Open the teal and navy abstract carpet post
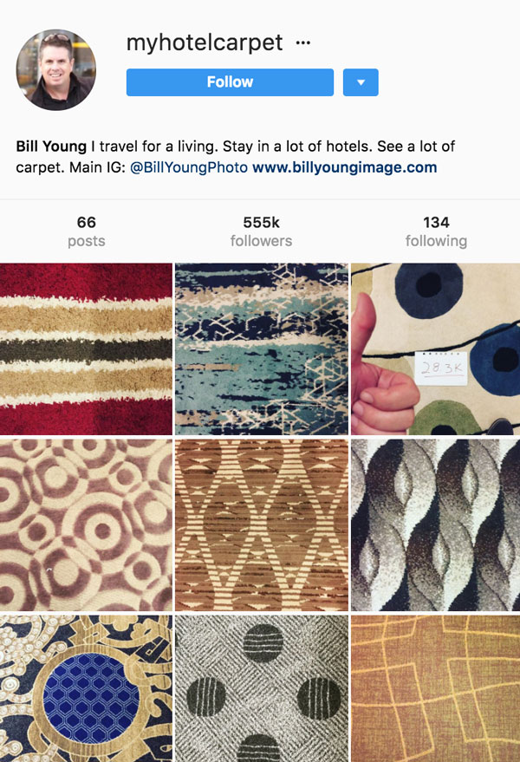Image resolution: width=520 pixels, height=762 pixels. 262,349
